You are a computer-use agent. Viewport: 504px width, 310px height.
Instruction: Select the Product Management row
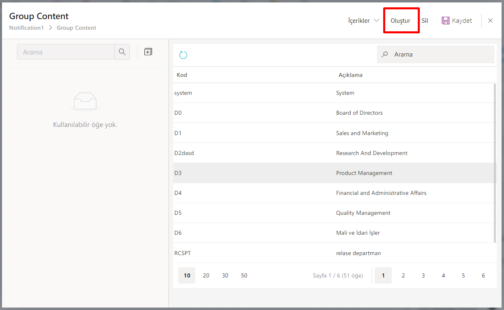coord(364,173)
